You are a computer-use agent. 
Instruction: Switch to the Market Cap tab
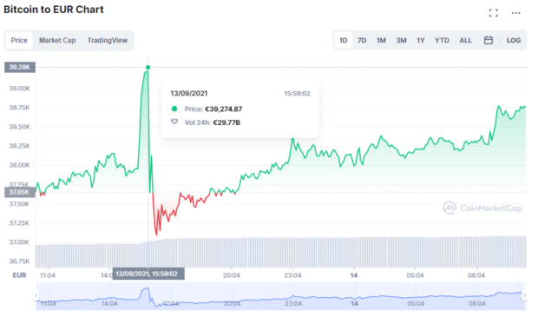(57, 40)
